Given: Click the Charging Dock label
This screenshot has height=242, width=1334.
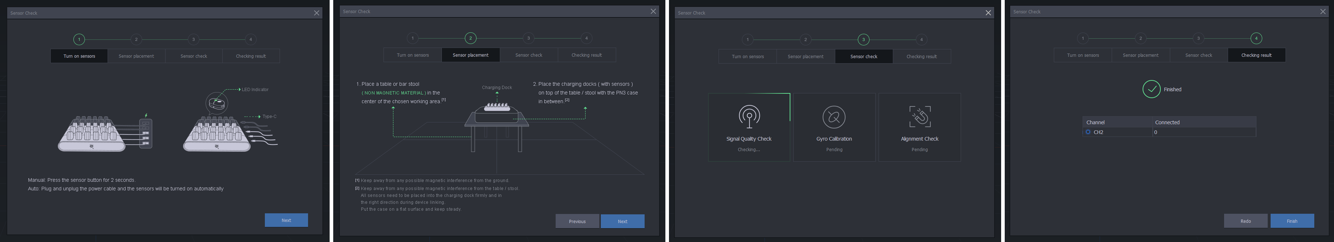Looking at the screenshot, I should click(497, 88).
